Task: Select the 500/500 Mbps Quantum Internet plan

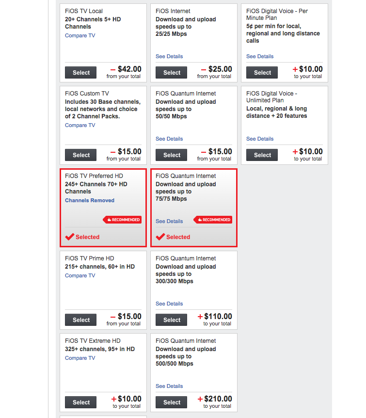Action: [x=172, y=402]
